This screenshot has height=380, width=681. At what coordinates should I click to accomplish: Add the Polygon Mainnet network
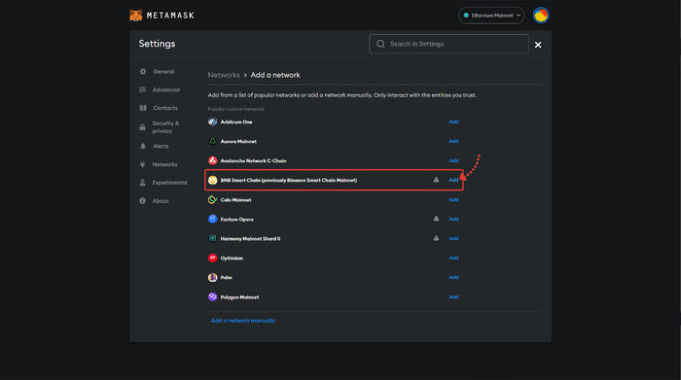coord(453,297)
